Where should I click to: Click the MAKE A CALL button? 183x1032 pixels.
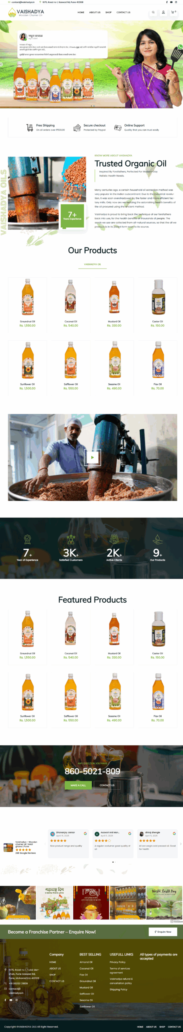78,785
